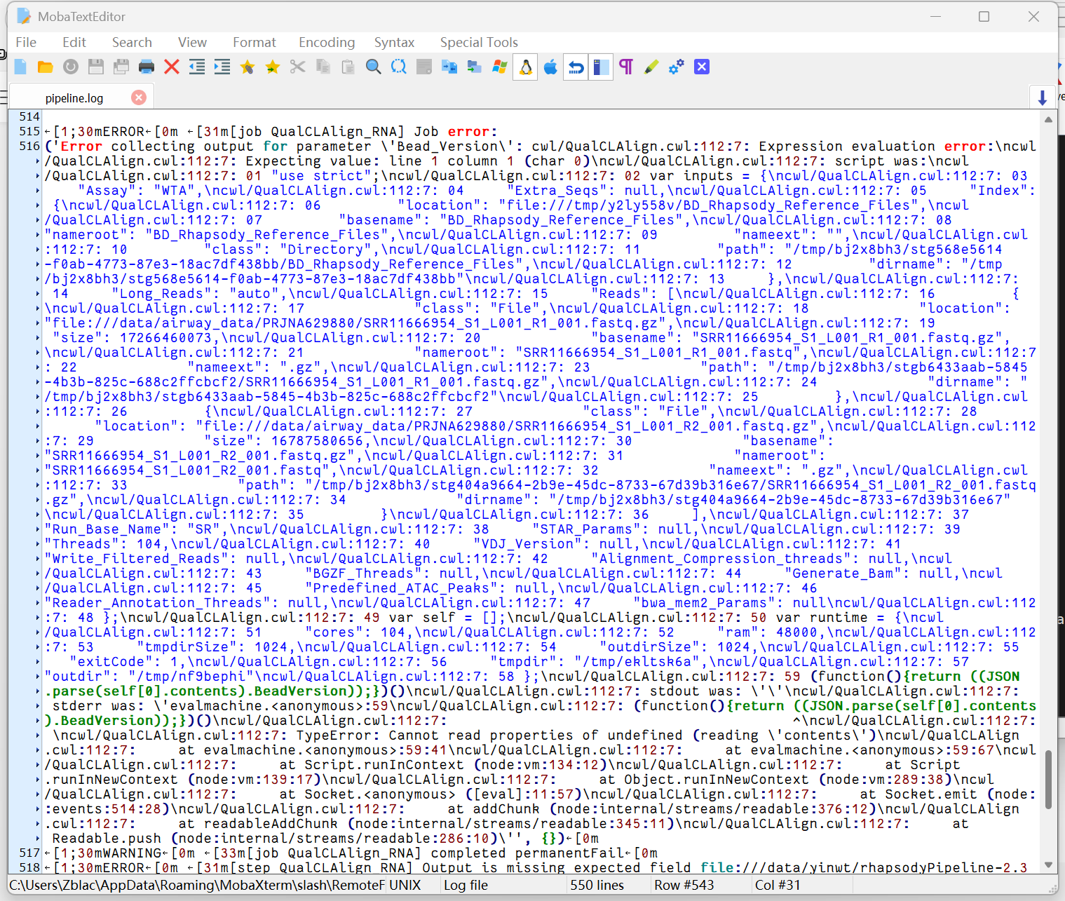Click the file path in the status bar

pos(197,885)
